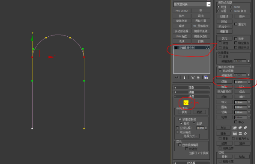The image size is (257, 164).
Task: Check 连接 beside the 优化 button
Action: click(x=236, y=38)
